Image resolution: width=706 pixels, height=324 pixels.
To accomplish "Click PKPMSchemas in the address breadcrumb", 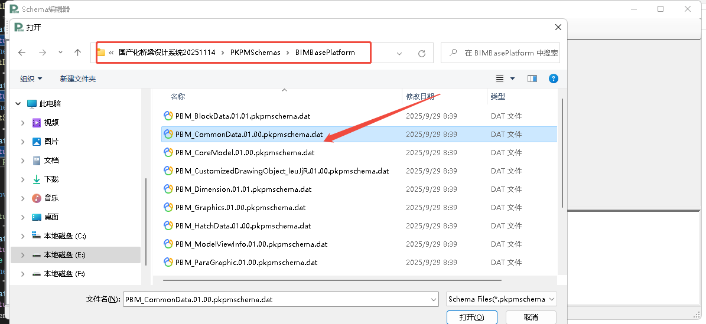I will [255, 52].
